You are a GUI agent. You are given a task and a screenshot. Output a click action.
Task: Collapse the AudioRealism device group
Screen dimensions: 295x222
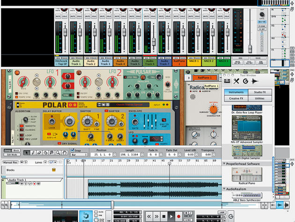(224, 188)
